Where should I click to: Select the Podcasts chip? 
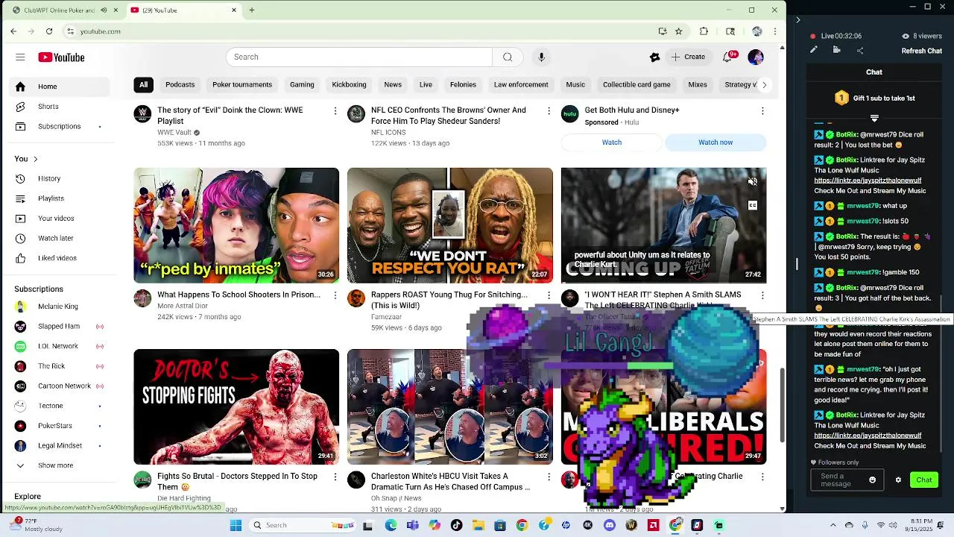tap(180, 84)
